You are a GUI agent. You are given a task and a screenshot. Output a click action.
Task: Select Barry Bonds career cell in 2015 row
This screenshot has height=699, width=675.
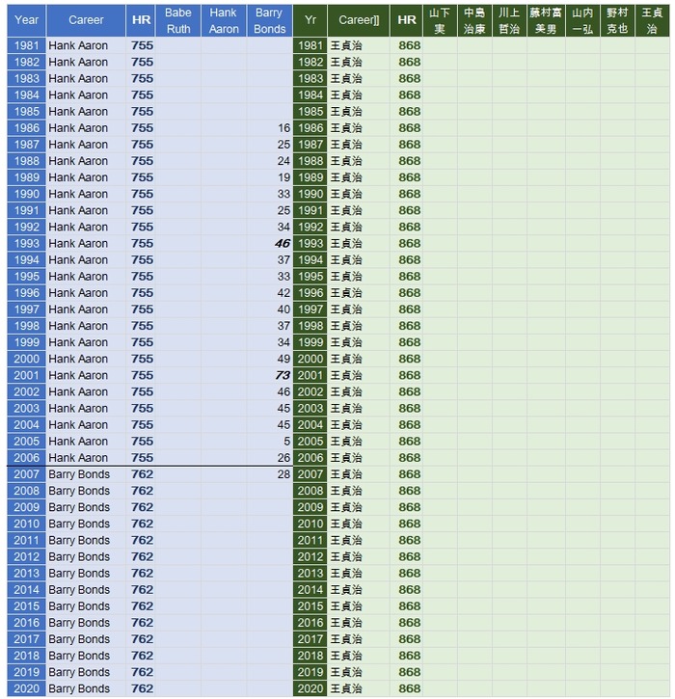point(86,606)
